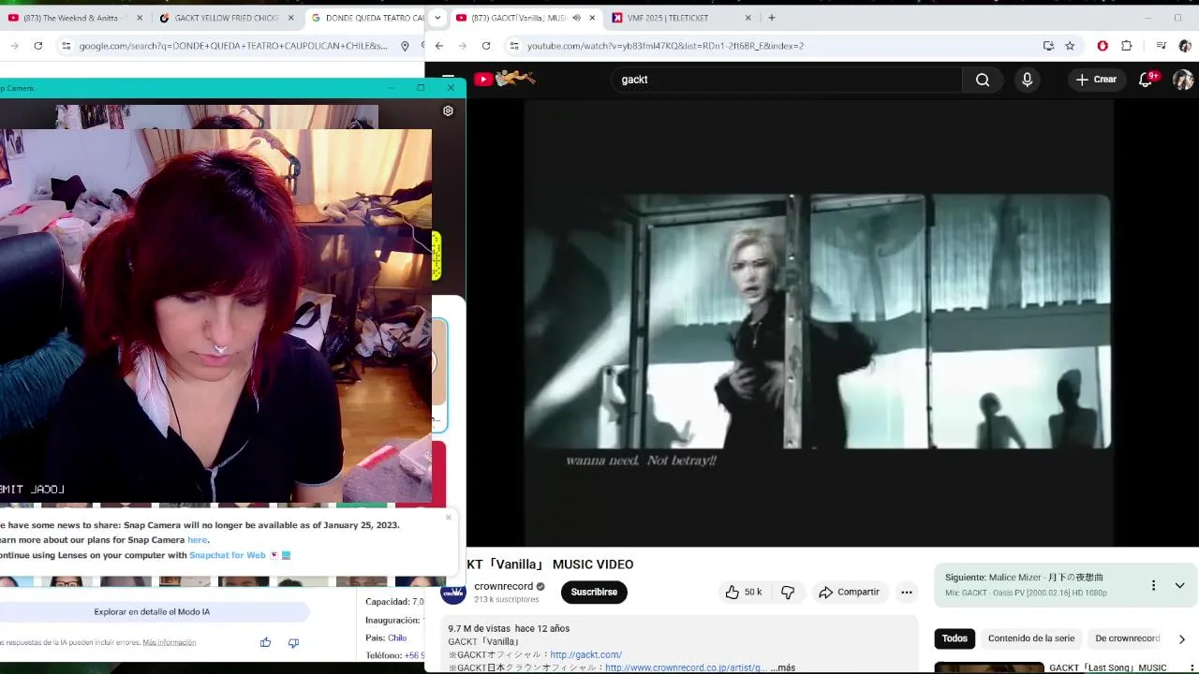Select the De crownrecord chip
Screen dimensions: 1199x674
coord(1127,638)
